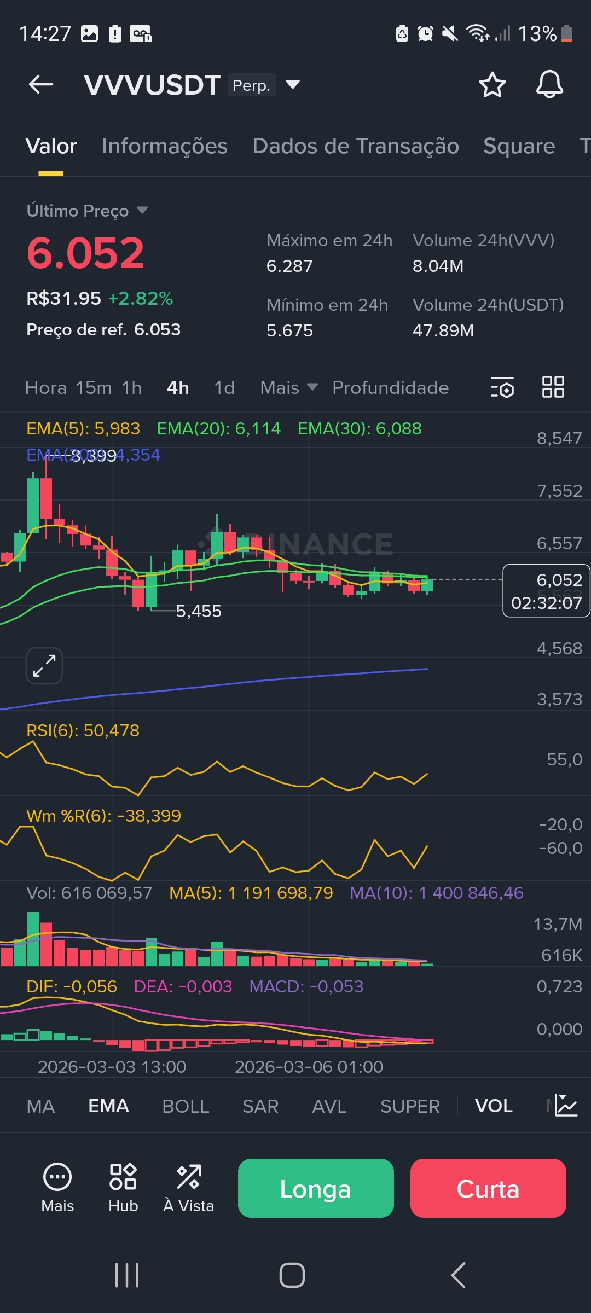Viewport: 591px width, 1313px height.
Task: Show the Profundidade depth chart
Action: tap(391, 387)
